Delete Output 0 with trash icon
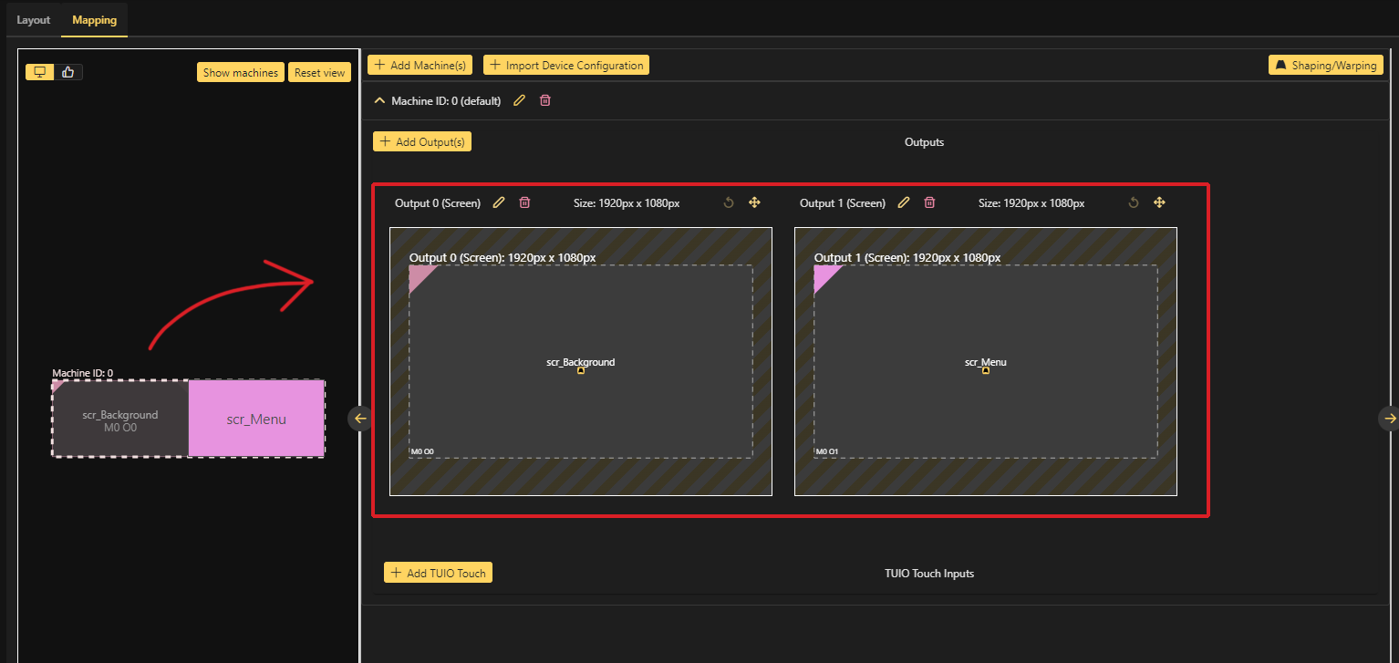This screenshot has height=663, width=1399. point(524,202)
